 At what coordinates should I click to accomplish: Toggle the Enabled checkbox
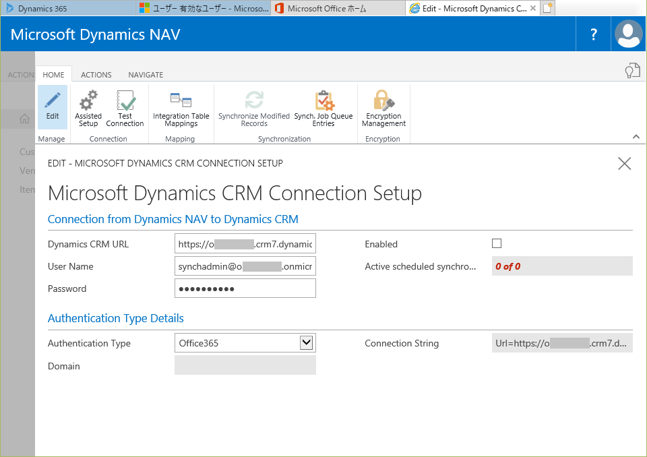[497, 243]
